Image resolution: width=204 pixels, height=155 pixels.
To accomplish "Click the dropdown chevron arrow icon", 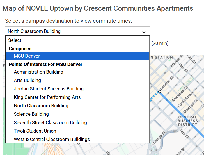I will click(x=144, y=32).
